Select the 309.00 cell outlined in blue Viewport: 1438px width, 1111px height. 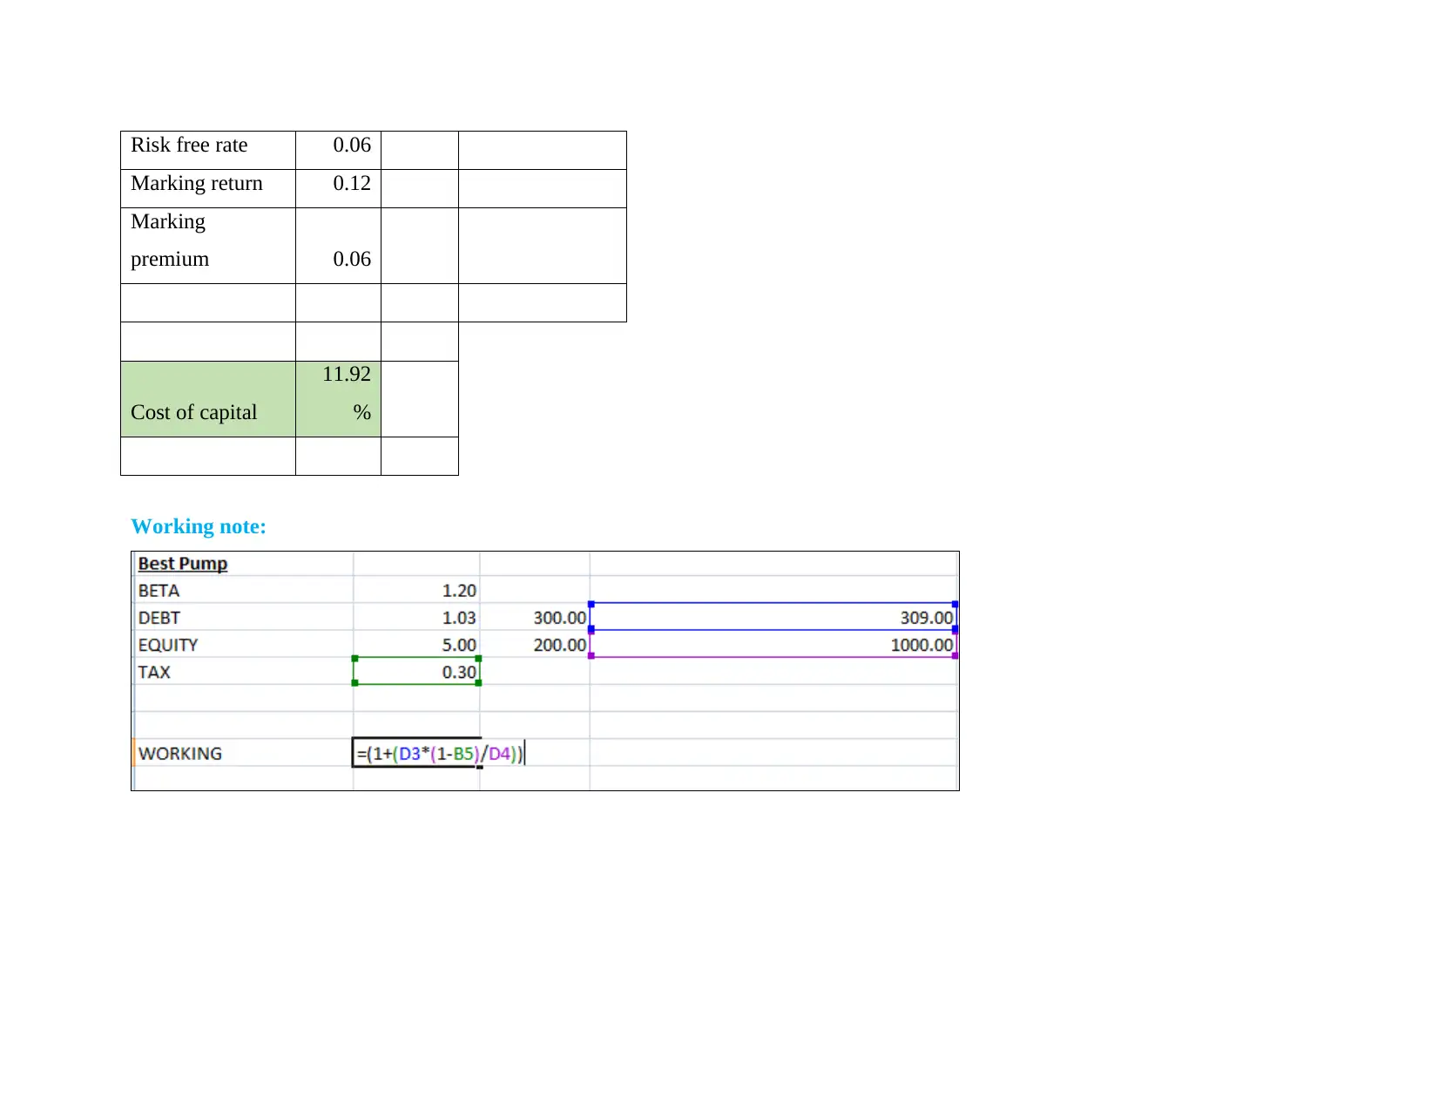(x=773, y=617)
